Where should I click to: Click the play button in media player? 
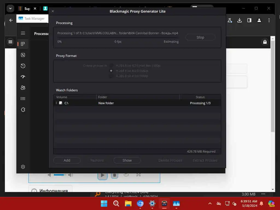tap(103, 175)
